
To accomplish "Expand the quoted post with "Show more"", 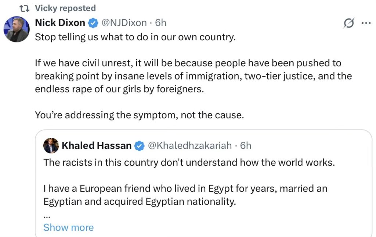I will (x=68, y=227).
